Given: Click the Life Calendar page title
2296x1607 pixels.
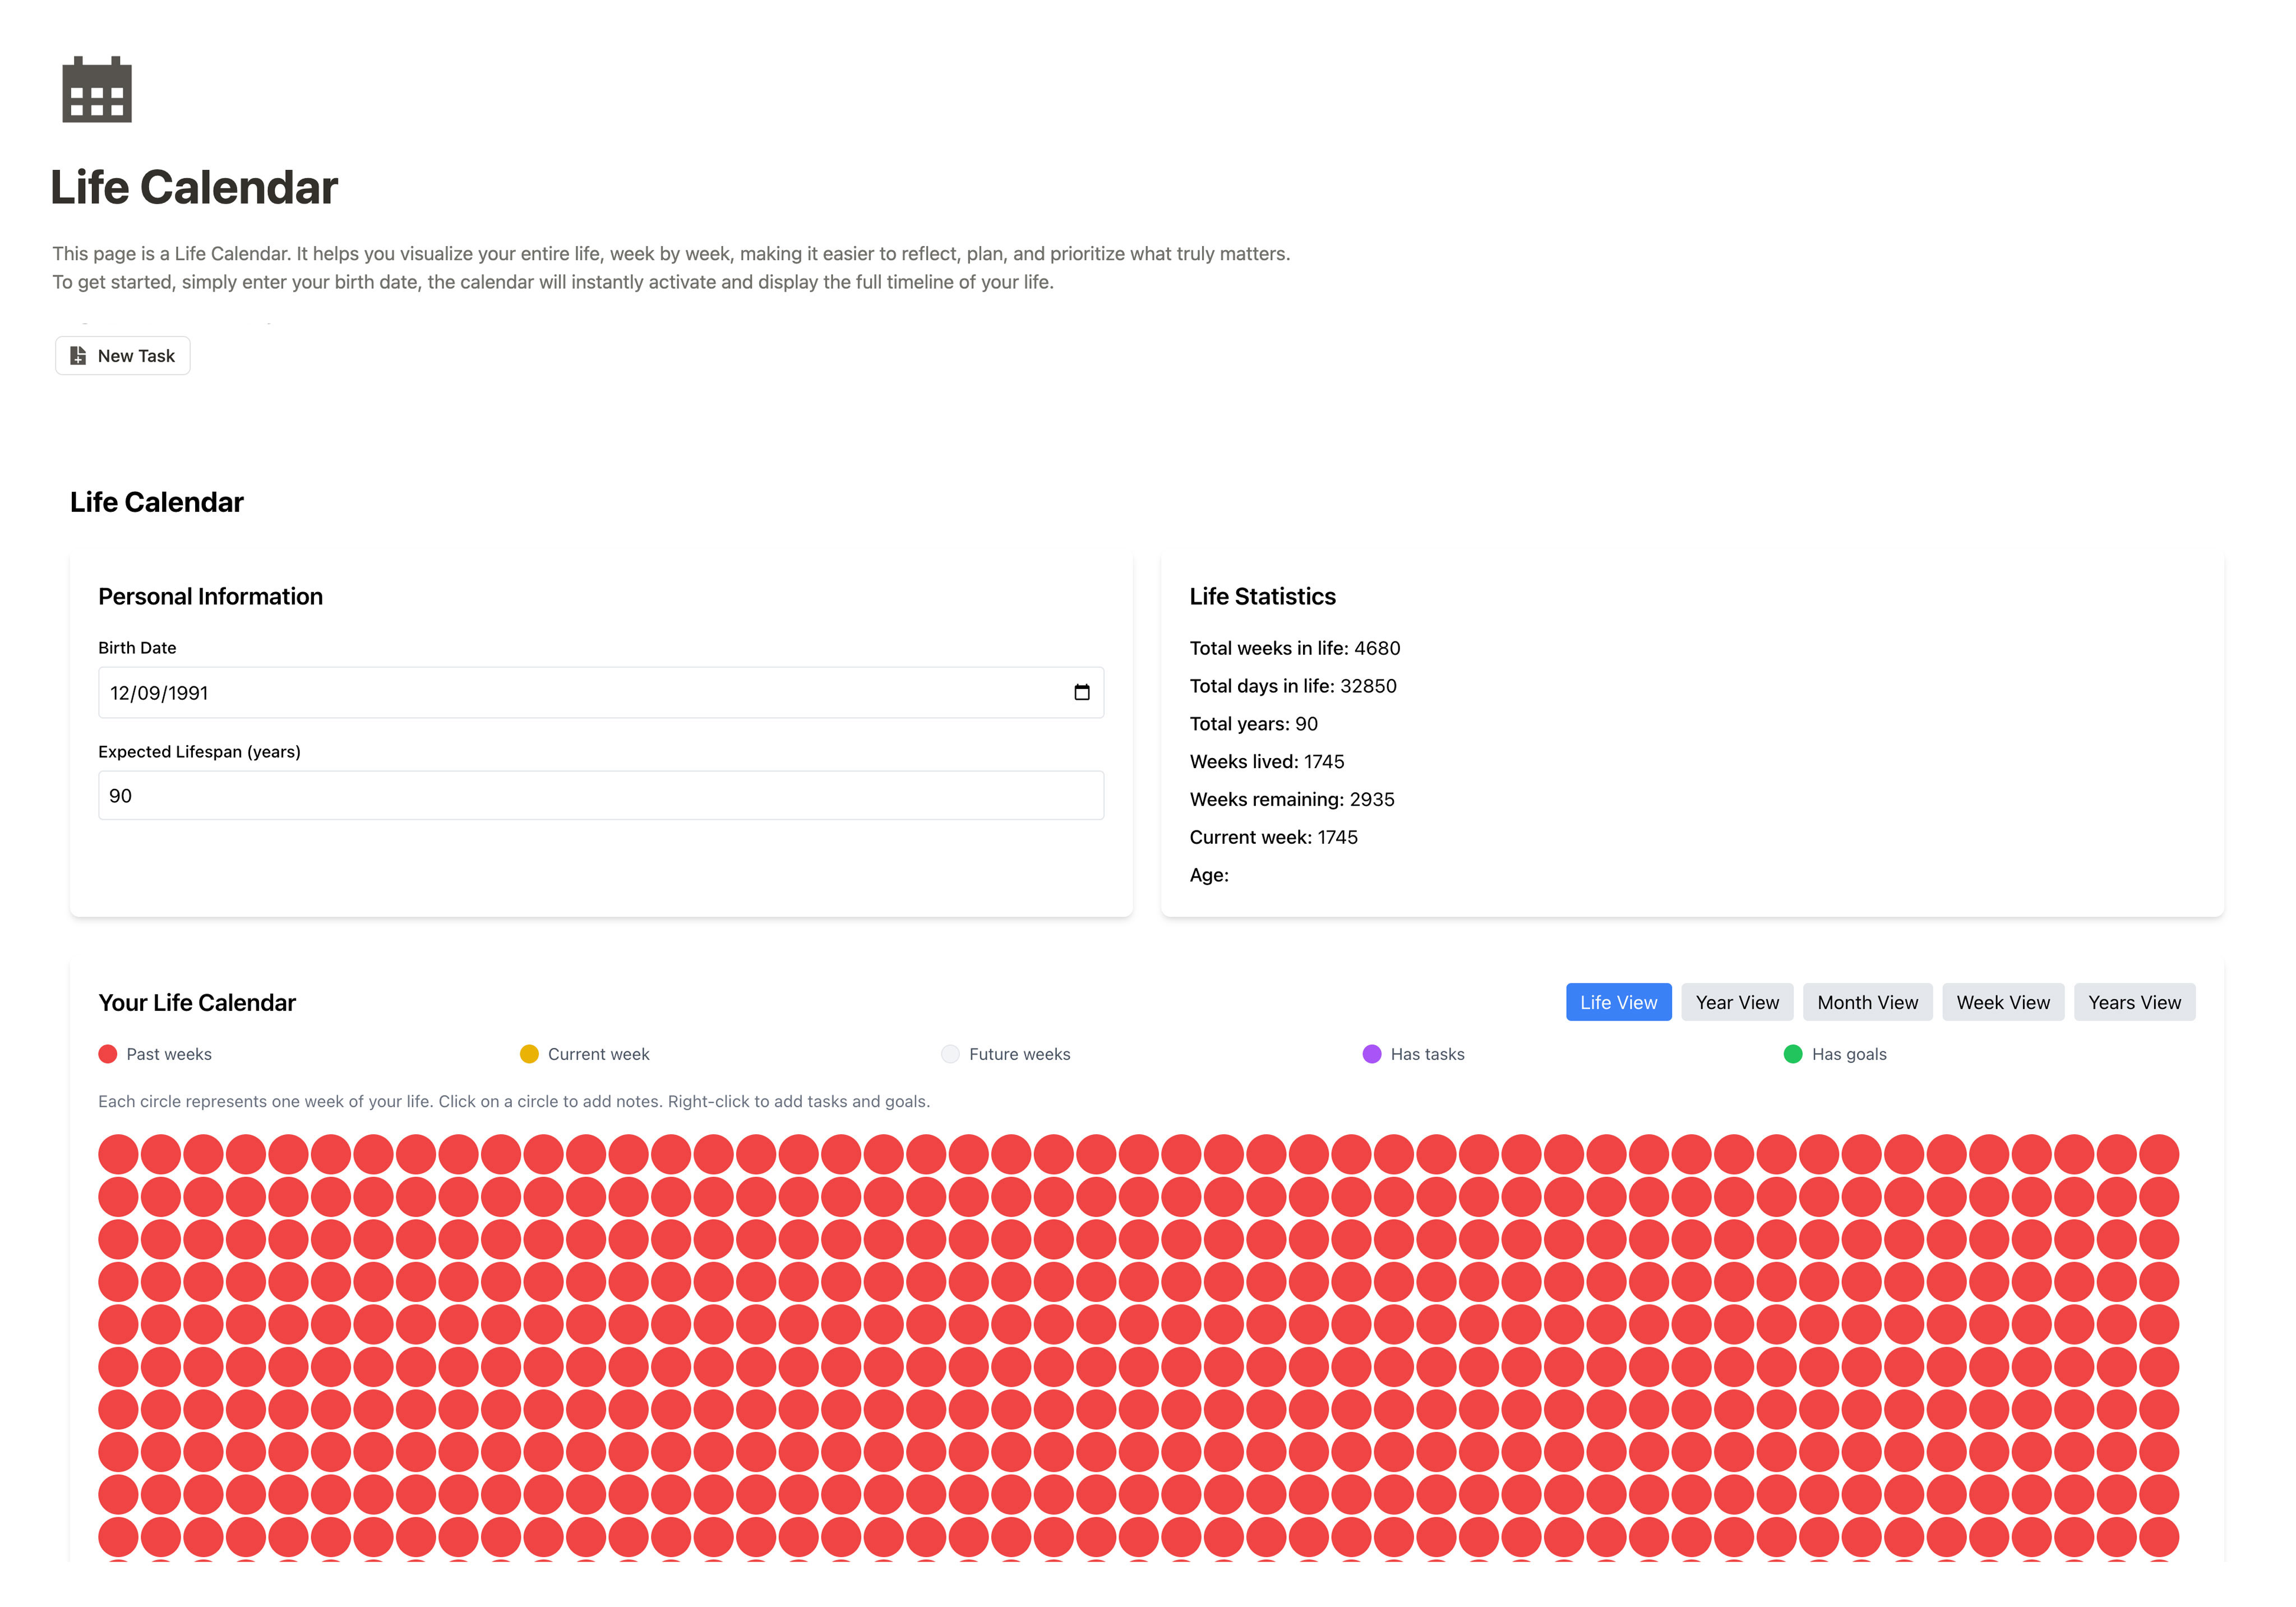Looking at the screenshot, I should 194,188.
